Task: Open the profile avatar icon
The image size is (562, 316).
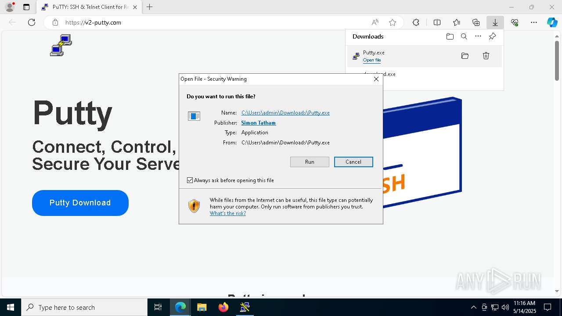Action: [10, 7]
